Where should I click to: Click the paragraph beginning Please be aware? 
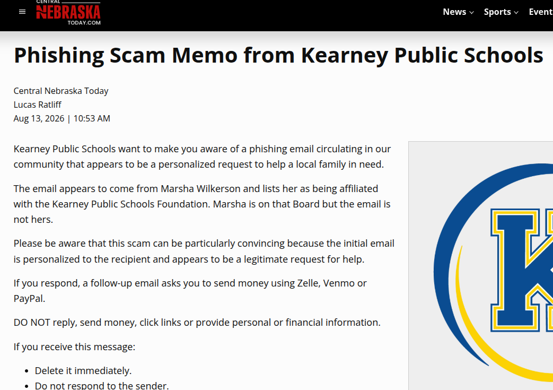pos(204,252)
